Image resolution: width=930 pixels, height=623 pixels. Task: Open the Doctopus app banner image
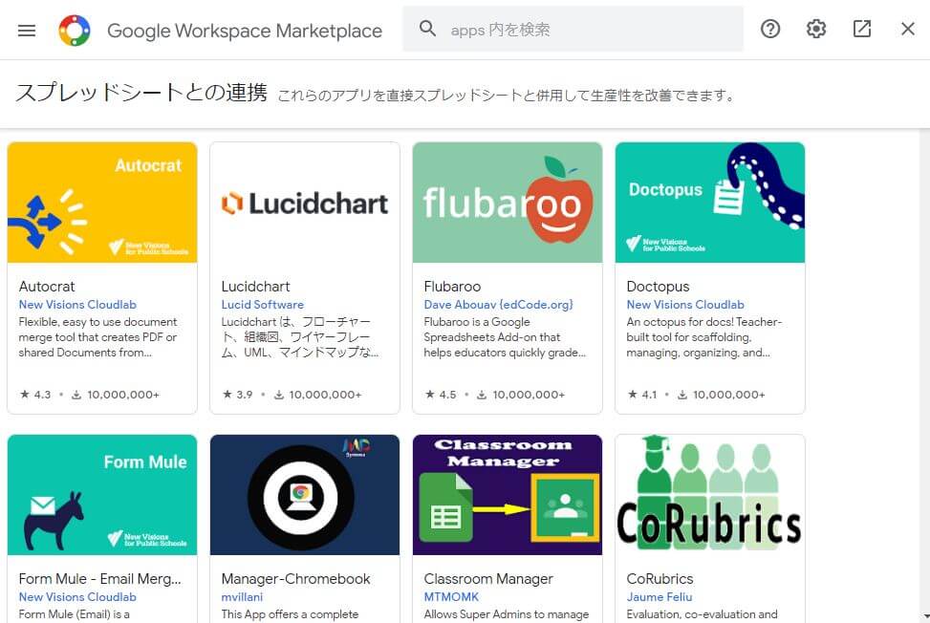click(x=710, y=203)
